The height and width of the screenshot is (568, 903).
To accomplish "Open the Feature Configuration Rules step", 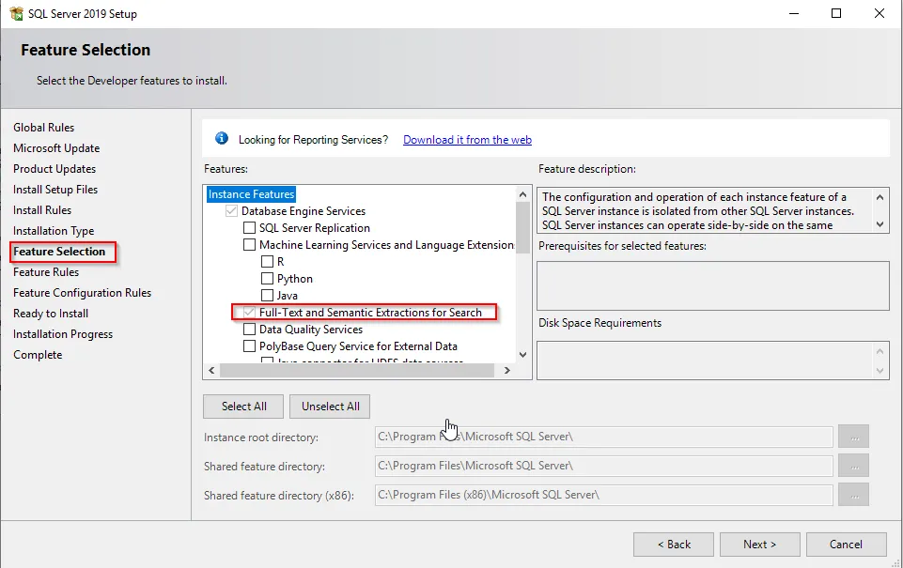I will coord(83,293).
